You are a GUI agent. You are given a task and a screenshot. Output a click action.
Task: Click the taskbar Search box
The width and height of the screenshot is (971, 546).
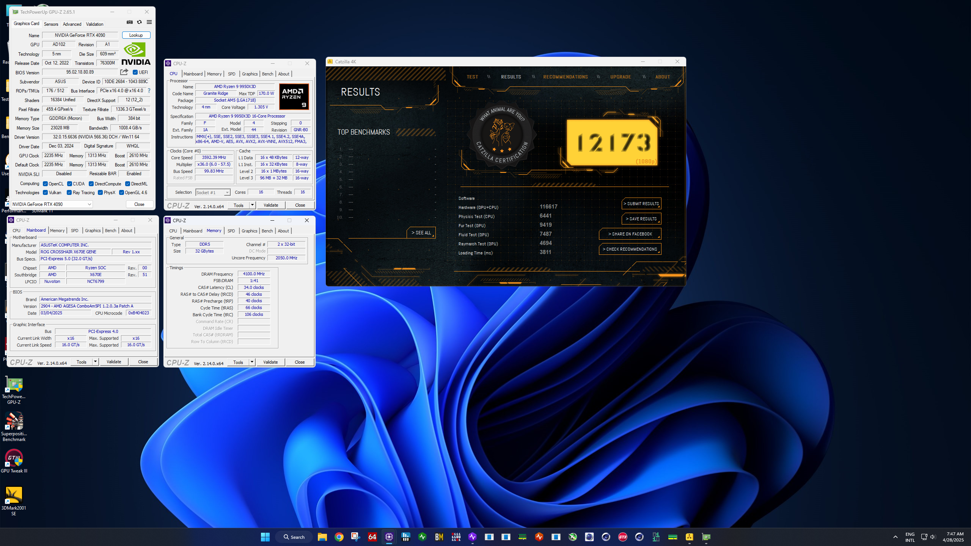(x=295, y=537)
